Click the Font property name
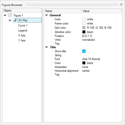This screenshot has width=125, height=125. tap(57, 59)
